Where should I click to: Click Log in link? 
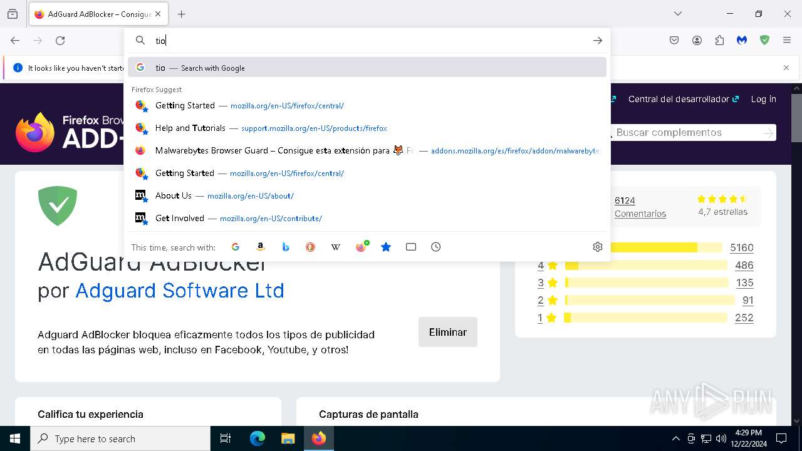click(x=763, y=99)
